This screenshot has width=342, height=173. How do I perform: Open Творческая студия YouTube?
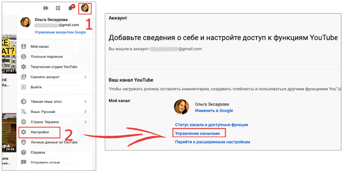click(x=54, y=67)
